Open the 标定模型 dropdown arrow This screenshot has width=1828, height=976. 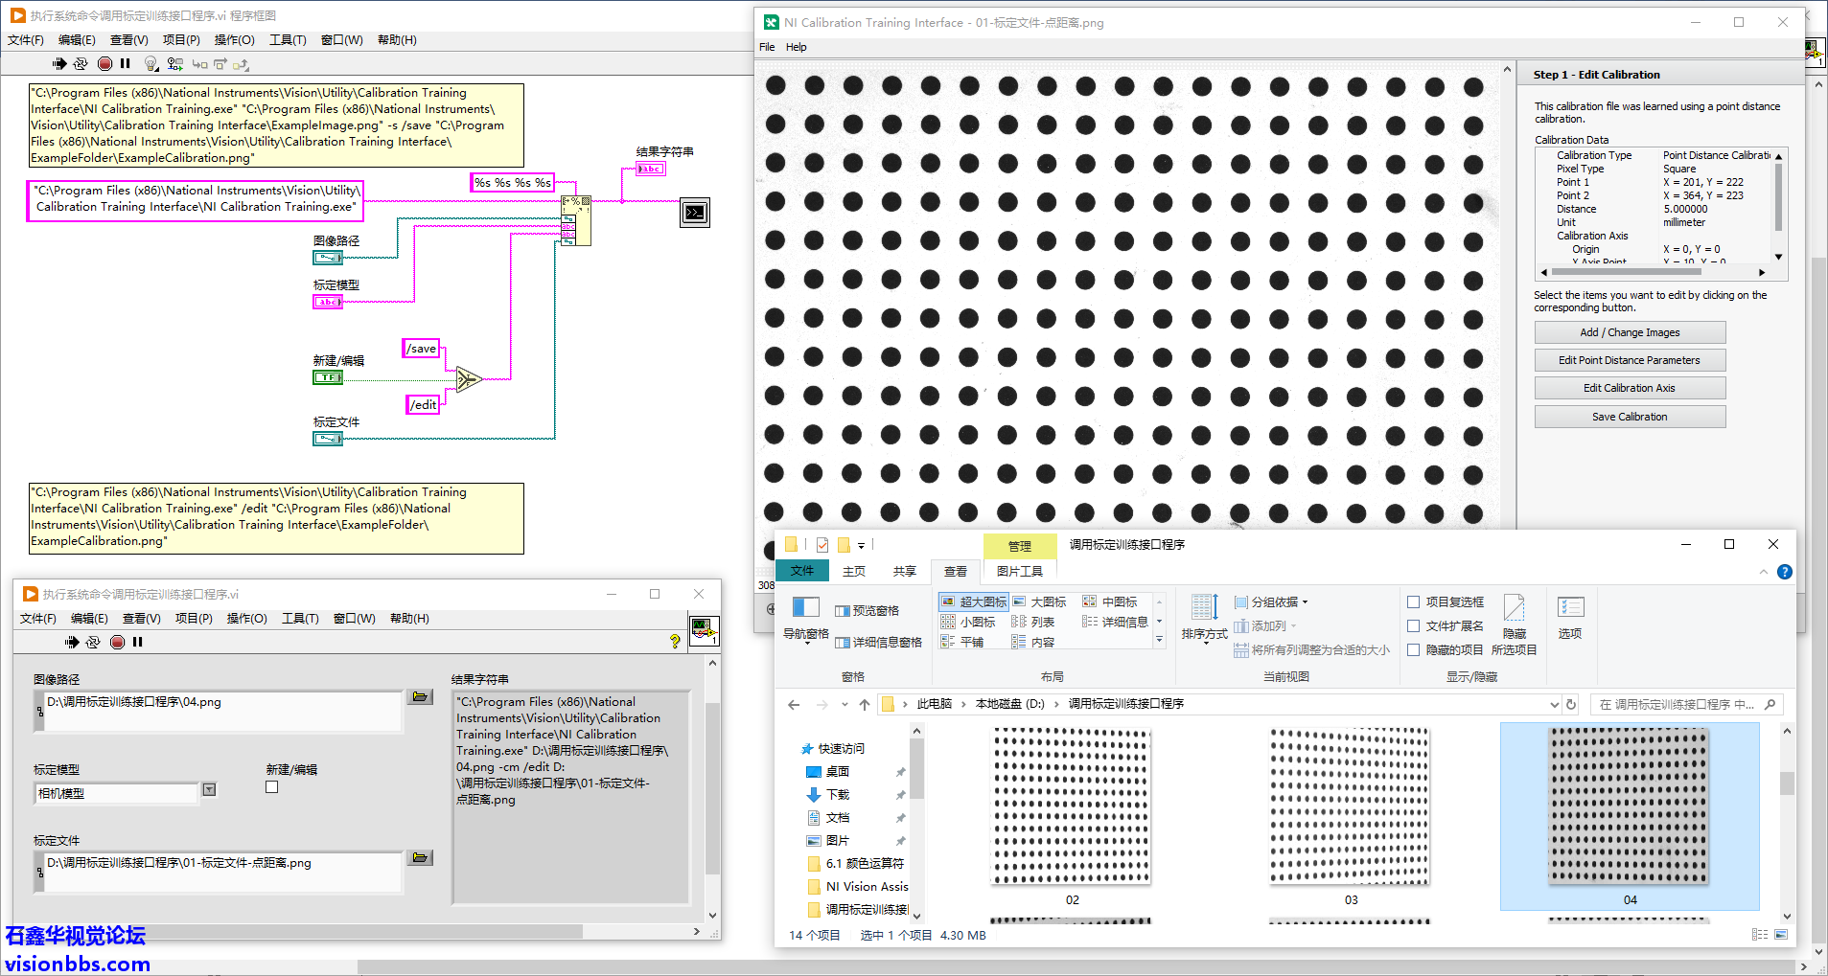coord(209,790)
